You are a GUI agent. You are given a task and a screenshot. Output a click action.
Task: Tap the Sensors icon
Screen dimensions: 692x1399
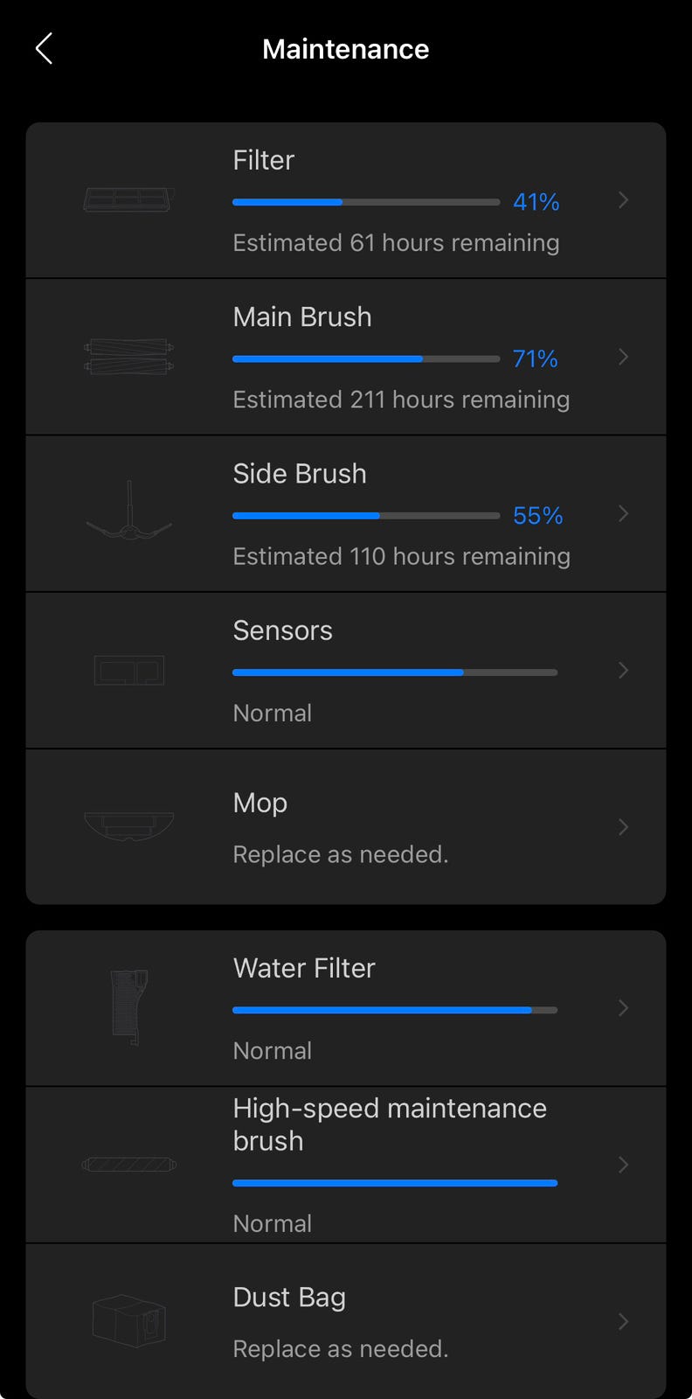click(128, 671)
